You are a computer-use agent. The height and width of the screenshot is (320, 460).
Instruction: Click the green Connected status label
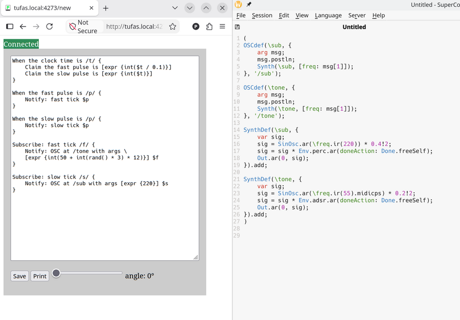21,44
